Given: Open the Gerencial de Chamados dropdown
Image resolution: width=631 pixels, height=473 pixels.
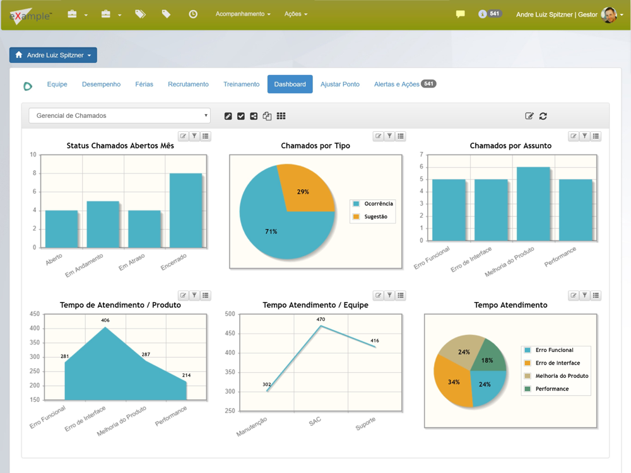Looking at the screenshot, I should coord(120,115).
